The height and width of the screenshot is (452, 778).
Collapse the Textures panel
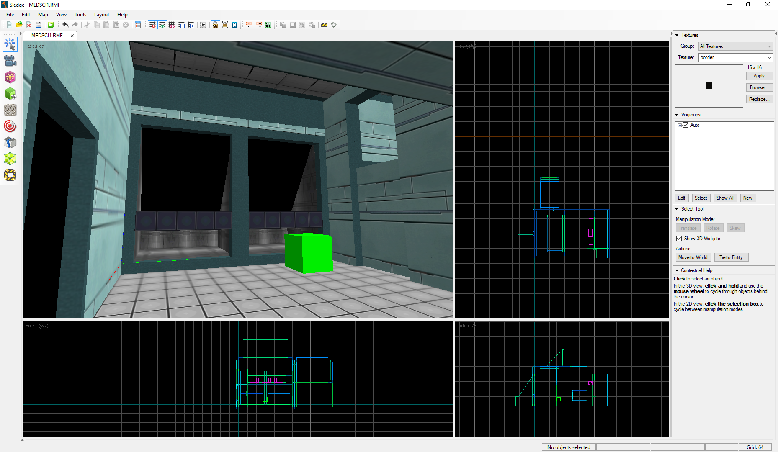[x=677, y=35]
